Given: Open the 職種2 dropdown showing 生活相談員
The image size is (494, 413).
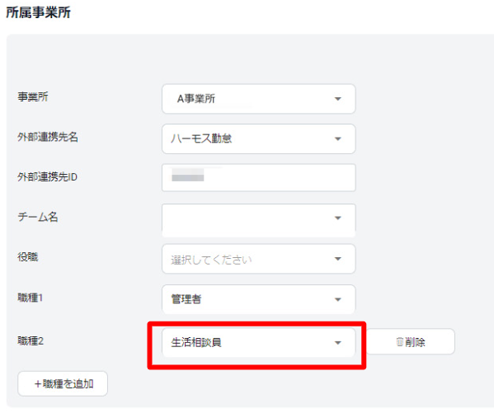Looking at the screenshot, I should tap(259, 342).
